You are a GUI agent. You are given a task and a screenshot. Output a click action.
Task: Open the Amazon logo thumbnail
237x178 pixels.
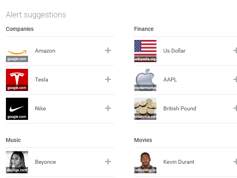click(x=17, y=51)
